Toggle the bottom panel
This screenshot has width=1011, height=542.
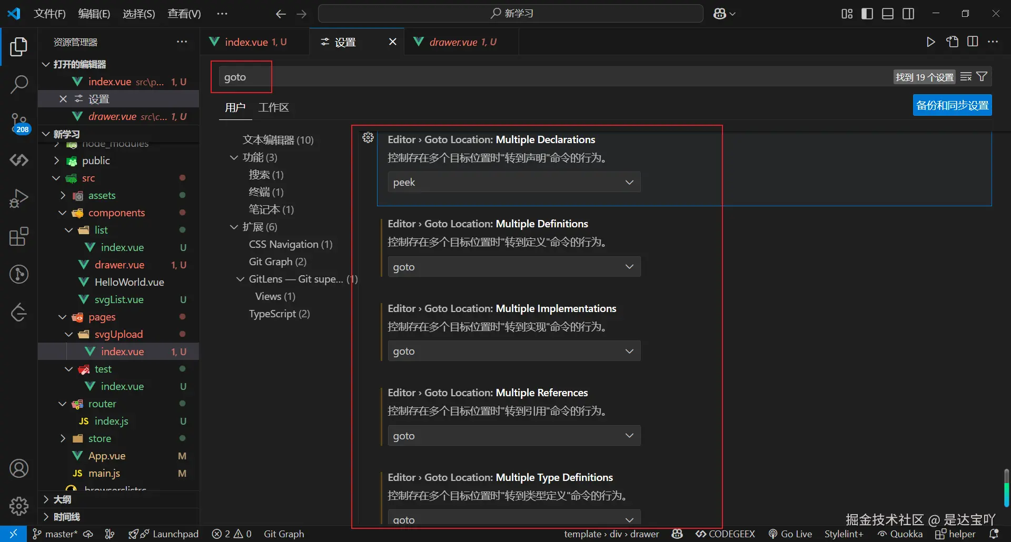coord(888,14)
